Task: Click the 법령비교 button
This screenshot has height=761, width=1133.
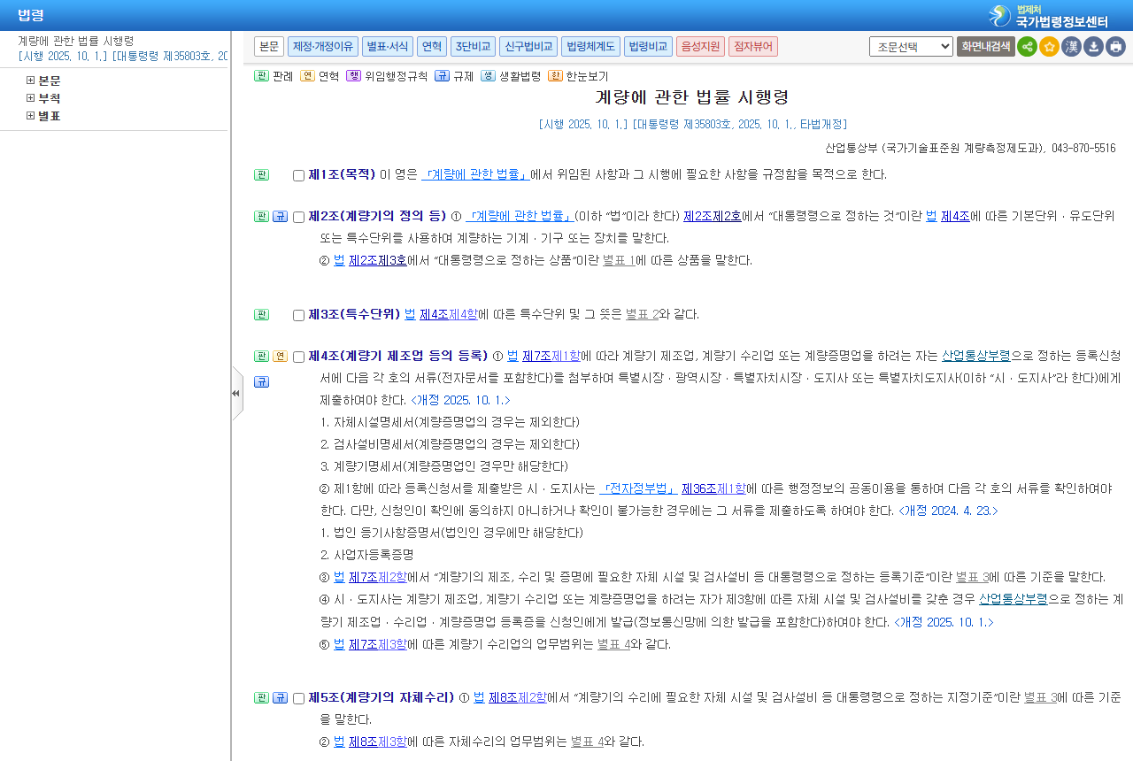Action: 648,46
